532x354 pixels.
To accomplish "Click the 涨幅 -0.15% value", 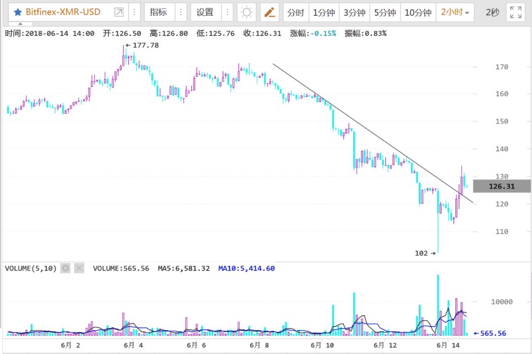I will point(313,34).
